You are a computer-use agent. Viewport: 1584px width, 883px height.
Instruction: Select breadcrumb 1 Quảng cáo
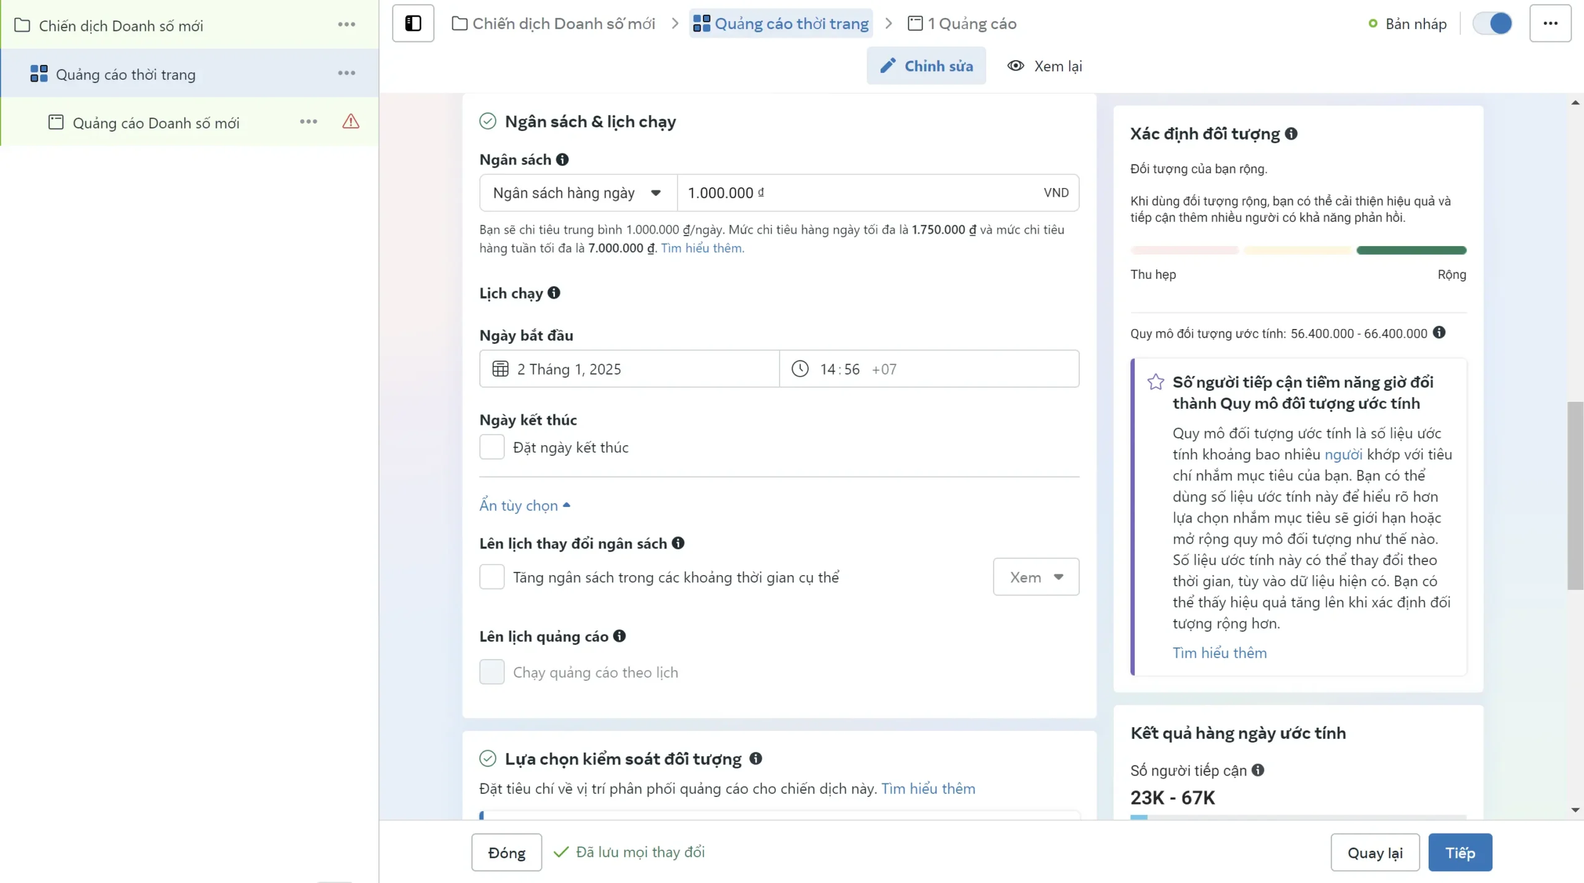coord(962,23)
